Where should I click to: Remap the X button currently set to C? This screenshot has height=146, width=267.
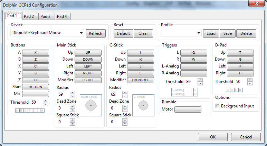[36, 66]
